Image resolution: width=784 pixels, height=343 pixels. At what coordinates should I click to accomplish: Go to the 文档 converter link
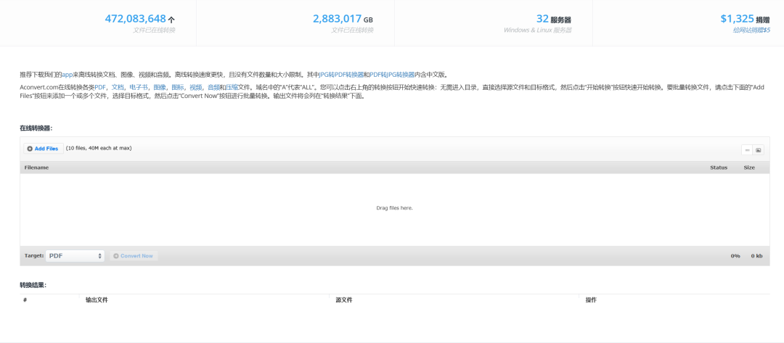(x=117, y=87)
